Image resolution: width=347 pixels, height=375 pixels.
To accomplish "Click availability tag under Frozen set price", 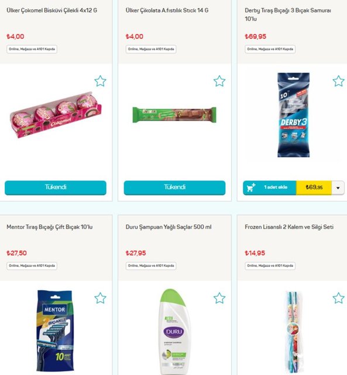I will (x=270, y=265).
